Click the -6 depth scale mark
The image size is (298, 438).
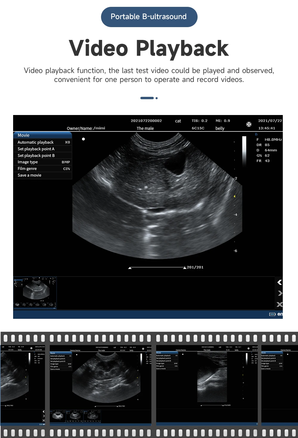(235, 251)
